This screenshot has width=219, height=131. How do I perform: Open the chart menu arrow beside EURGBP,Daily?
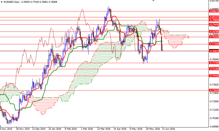click(x=2, y=2)
